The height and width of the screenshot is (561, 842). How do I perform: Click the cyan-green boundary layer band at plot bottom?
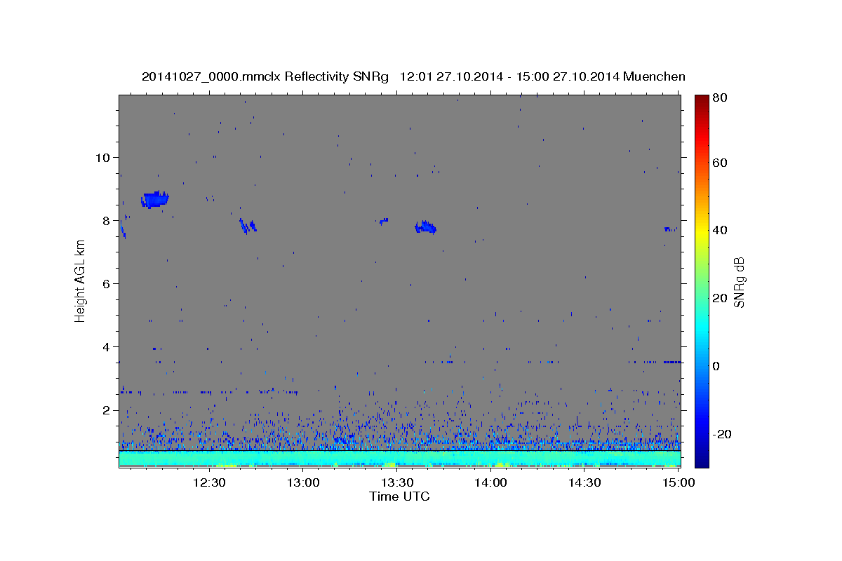click(399, 459)
